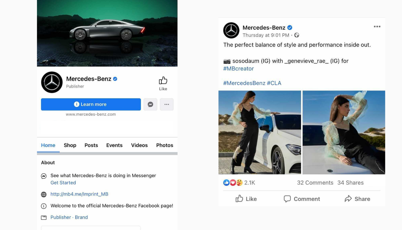Viewport: 402px width, 230px height.
Task: View the post's reaction emoji list
Action: [x=233, y=183]
